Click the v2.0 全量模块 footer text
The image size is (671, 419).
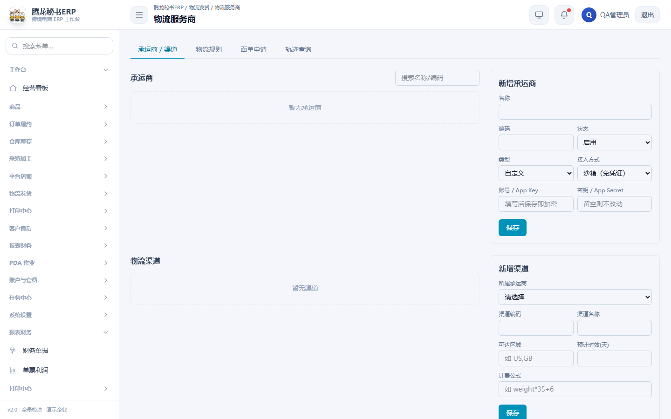[x=37, y=410]
